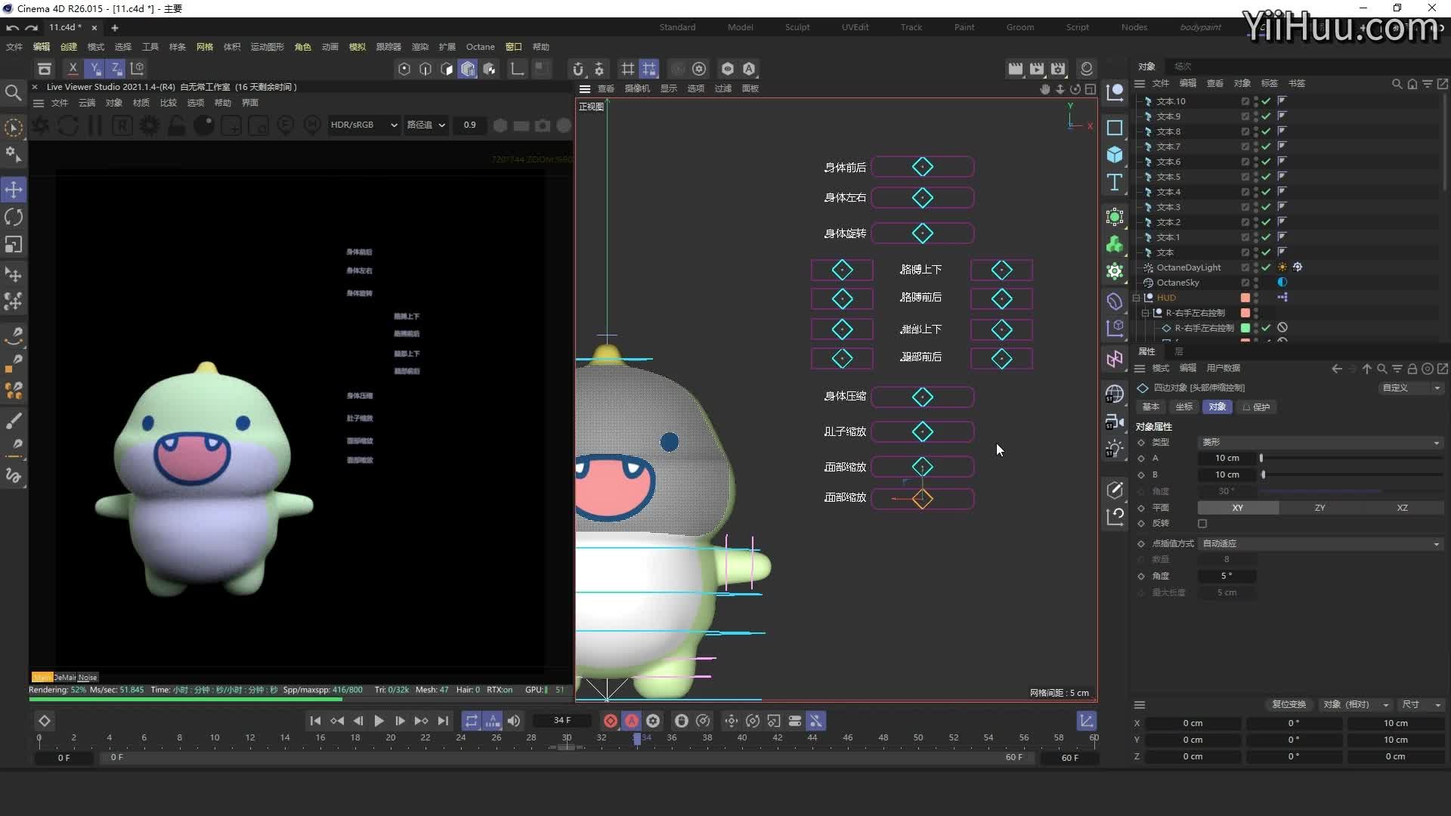Click the green gear effector icon
This screenshot has height=816, width=1451.
pos(1115,271)
